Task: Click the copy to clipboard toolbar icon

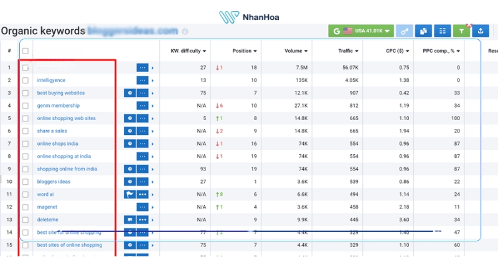Action: click(423, 31)
